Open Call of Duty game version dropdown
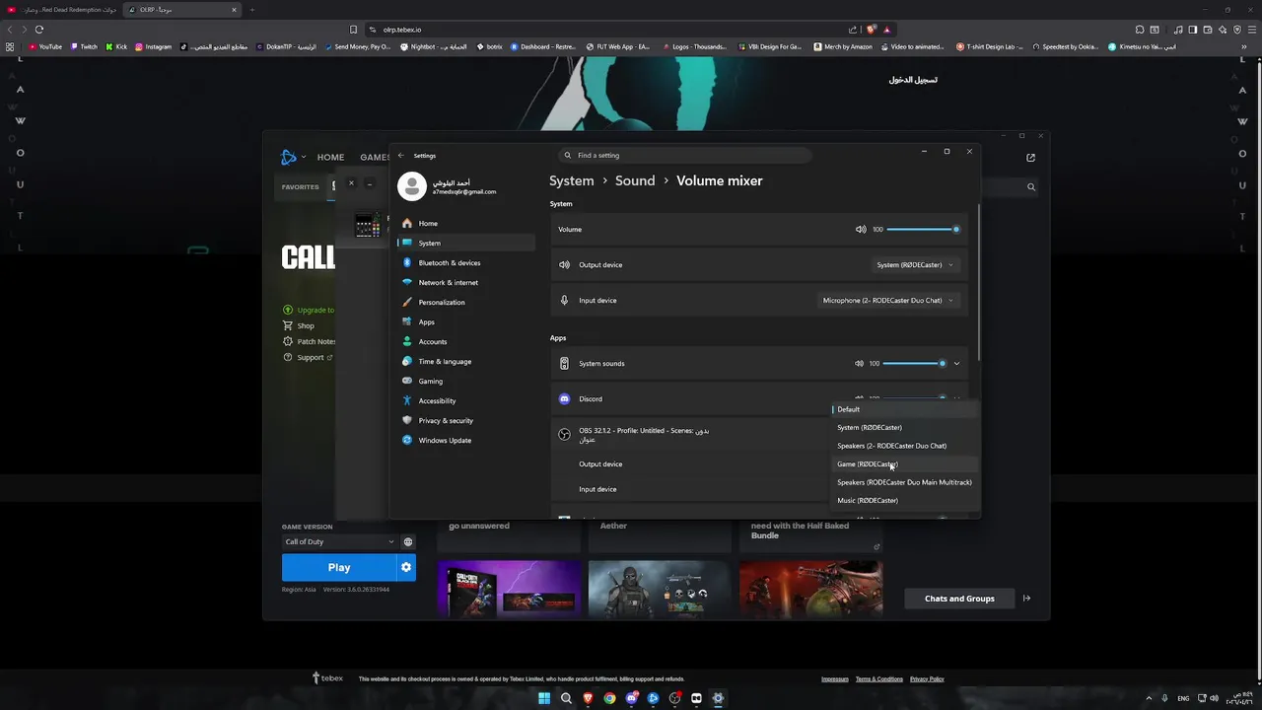The height and width of the screenshot is (710, 1262). click(x=339, y=541)
